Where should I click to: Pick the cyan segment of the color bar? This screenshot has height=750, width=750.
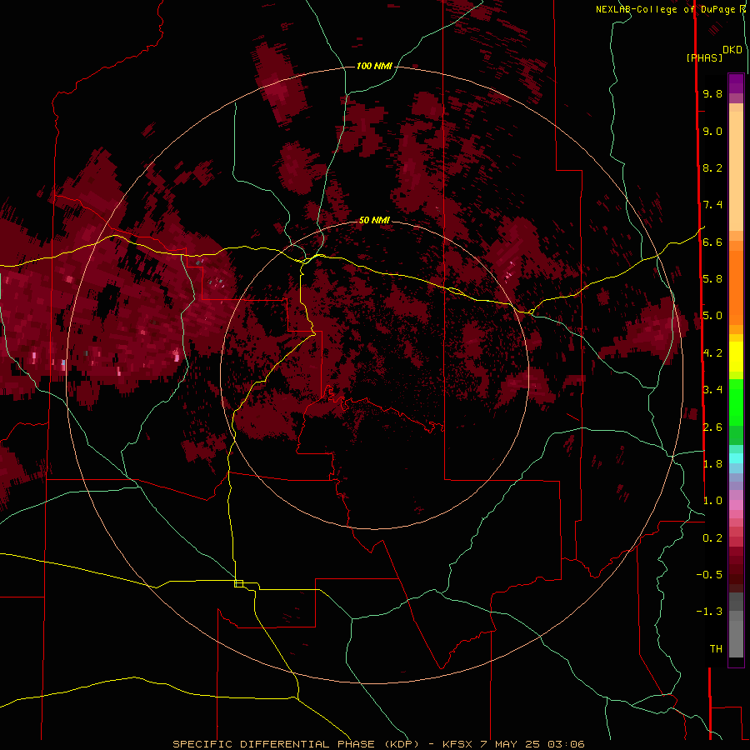coord(736,458)
